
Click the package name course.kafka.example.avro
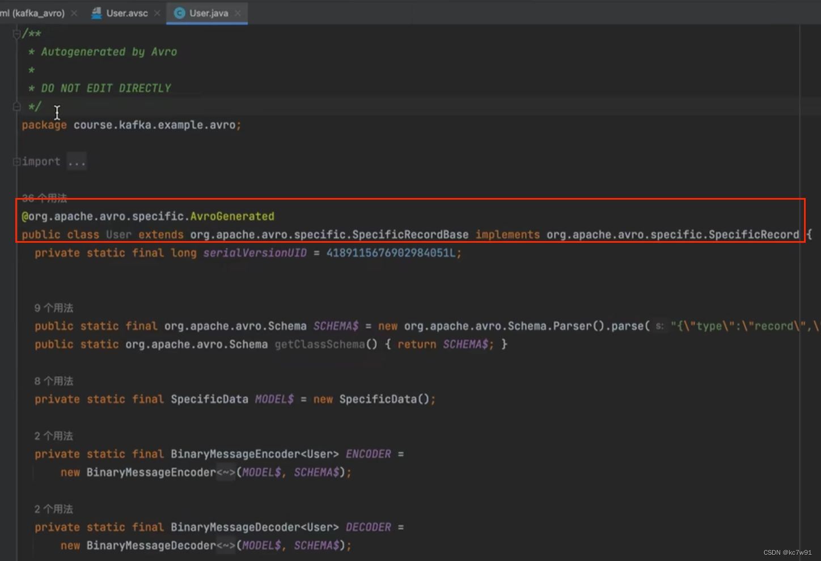coord(154,125)
